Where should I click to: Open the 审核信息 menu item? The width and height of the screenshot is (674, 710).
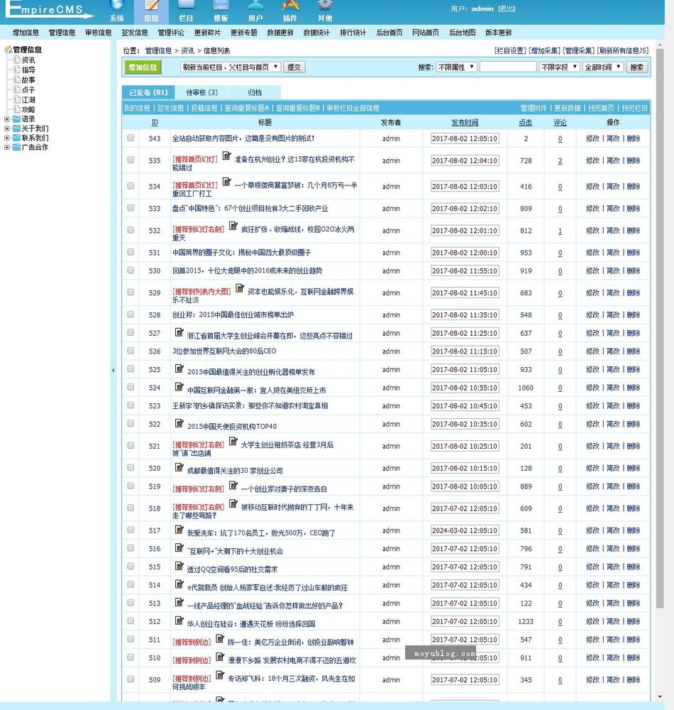coord(98,33)
